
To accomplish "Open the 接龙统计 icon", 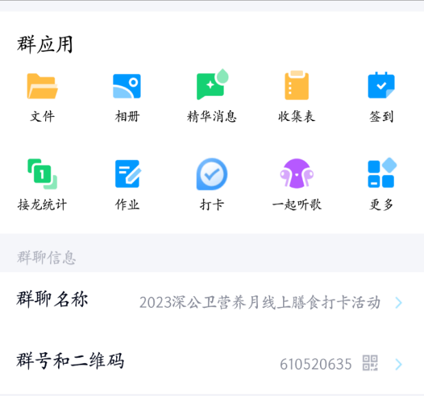I will coord(42,174).
